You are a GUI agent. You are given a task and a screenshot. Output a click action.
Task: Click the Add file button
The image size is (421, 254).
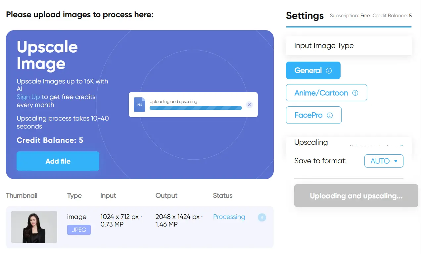[x=58, y=161]
